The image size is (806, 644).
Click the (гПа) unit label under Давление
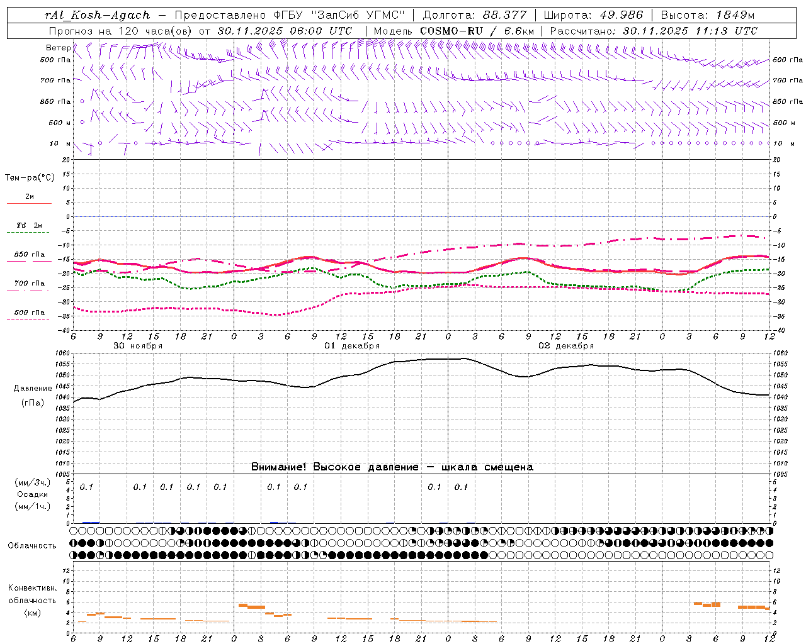(x=32, y=403)
